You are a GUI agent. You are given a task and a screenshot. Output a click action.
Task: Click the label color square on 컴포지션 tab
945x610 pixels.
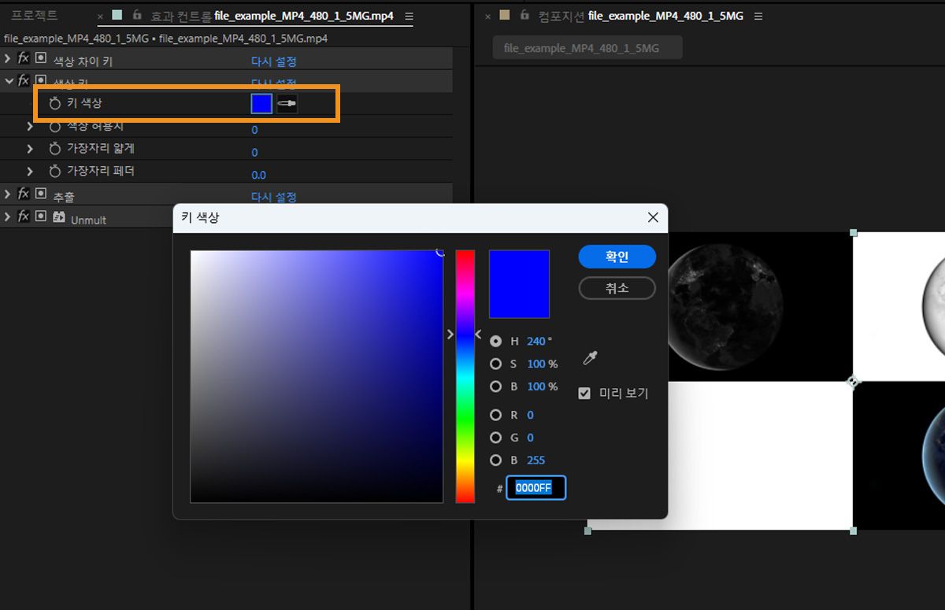click(x=505, y=15)
